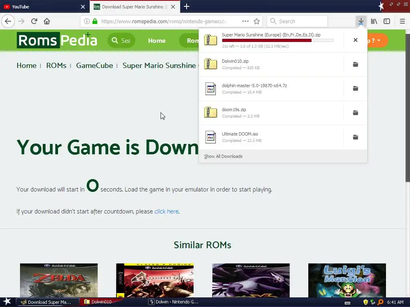Image resolution: width=410 pixels, height=307 pixels.
Task: Switch to the YouTube tab
Action: click(45, 6)
